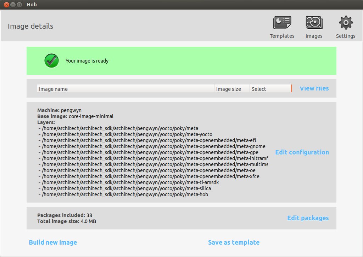Click the layer path ending in meta-xfce
The image size is (363, 257).
click(x=149, y=176)
